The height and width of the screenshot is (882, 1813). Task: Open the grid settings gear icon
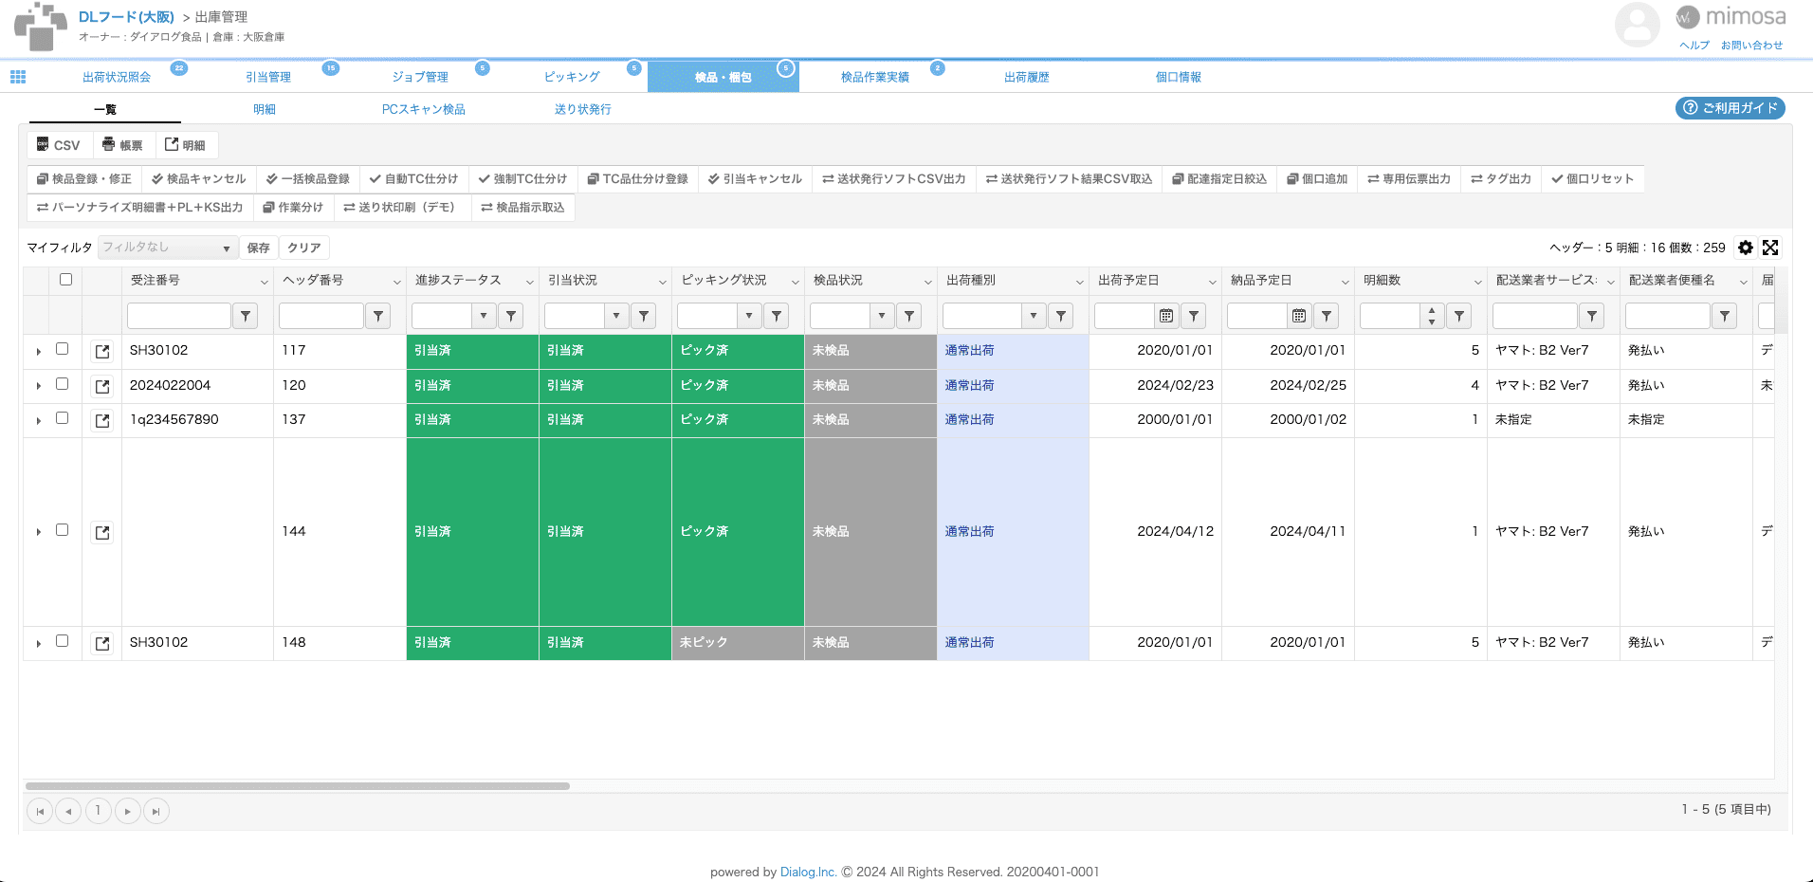[x=1746, y=248]
